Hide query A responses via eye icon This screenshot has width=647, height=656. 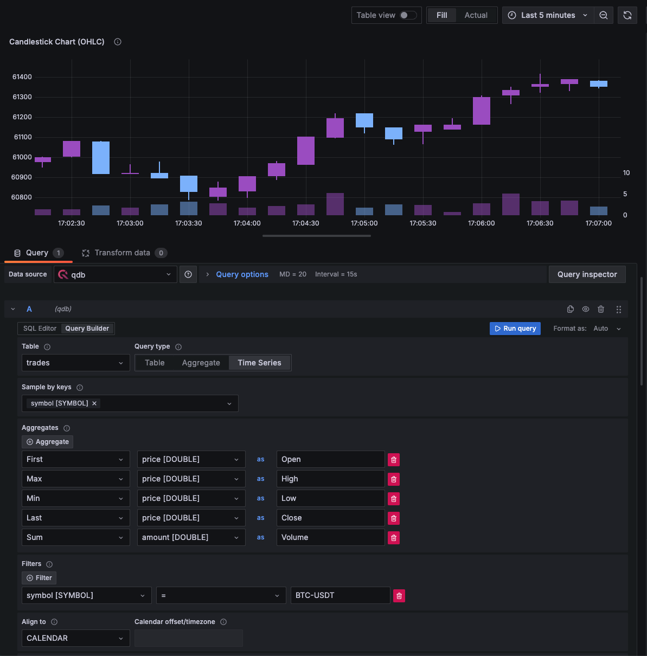[586, 309]
